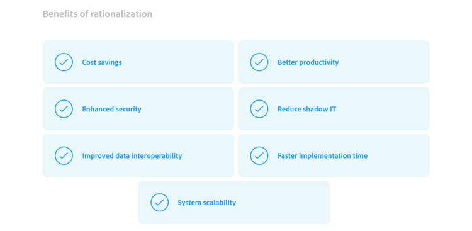Click the checkmark icon beside System scalability
472x231 pixels.
160,203
